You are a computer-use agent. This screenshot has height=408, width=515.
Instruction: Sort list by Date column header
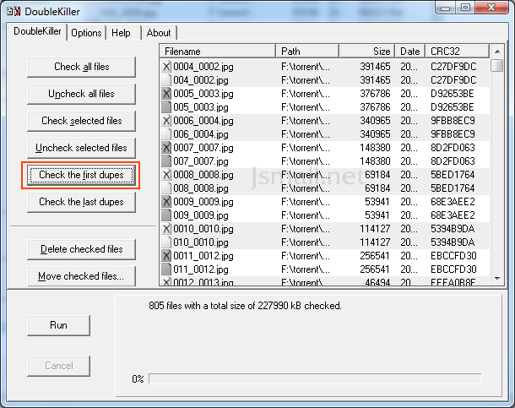coord(410,52)
